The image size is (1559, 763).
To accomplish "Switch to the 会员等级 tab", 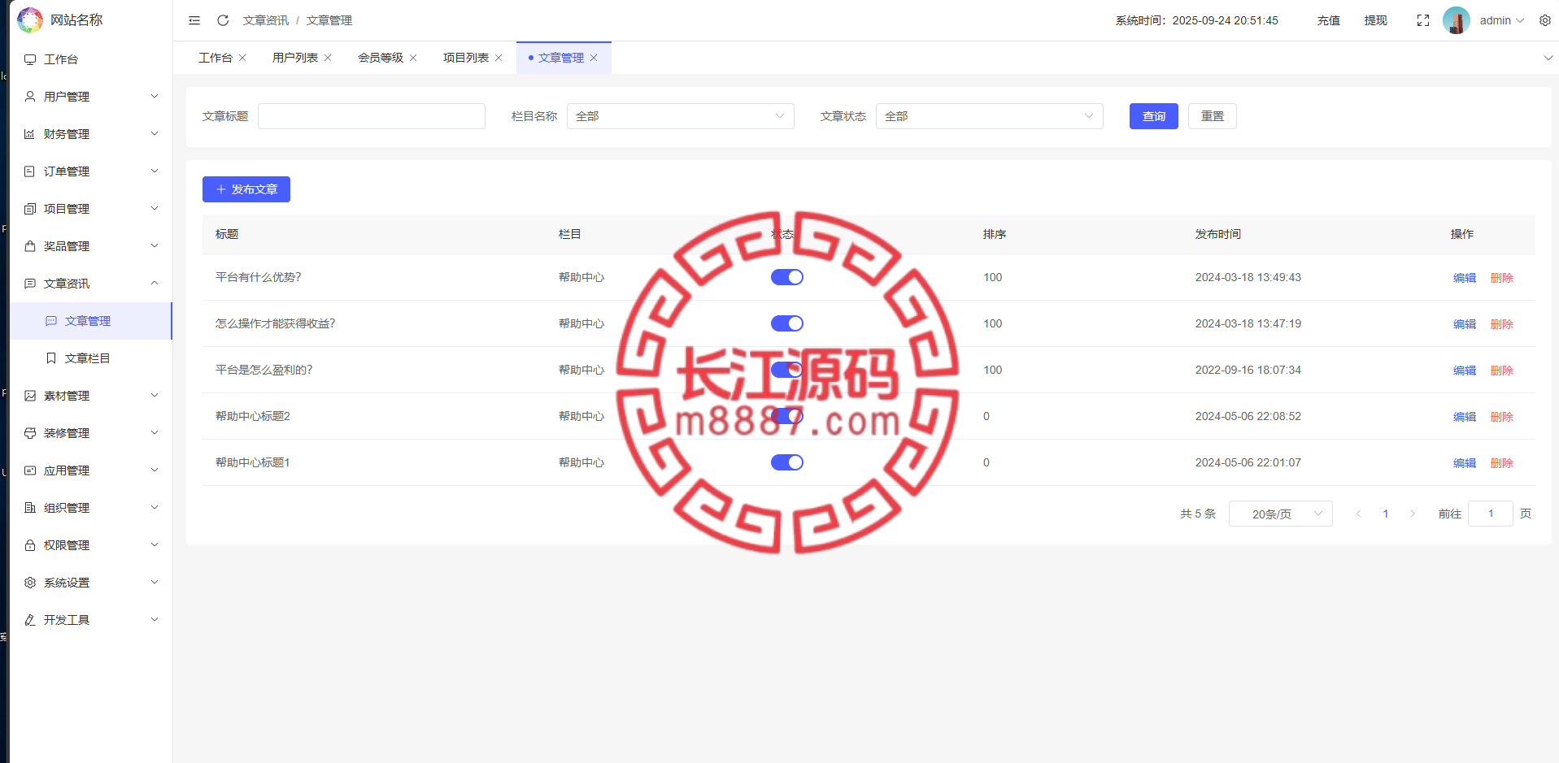I will tap(381, 58).
